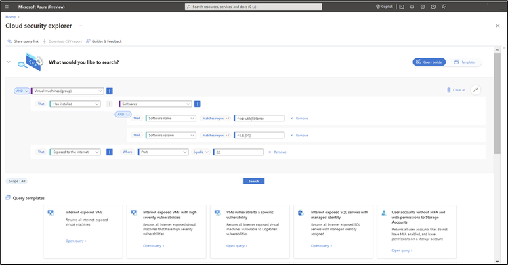Remove the Software version condition
The image size is (508, 265).
tap(299, 136)
